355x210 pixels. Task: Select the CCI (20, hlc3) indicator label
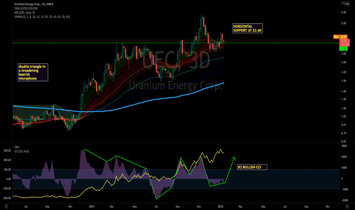tap(21, 151)
